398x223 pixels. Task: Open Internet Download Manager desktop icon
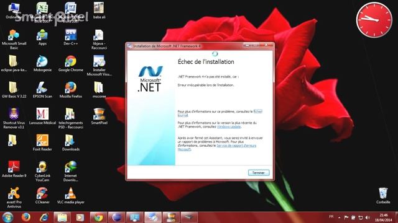coord(70,171)
